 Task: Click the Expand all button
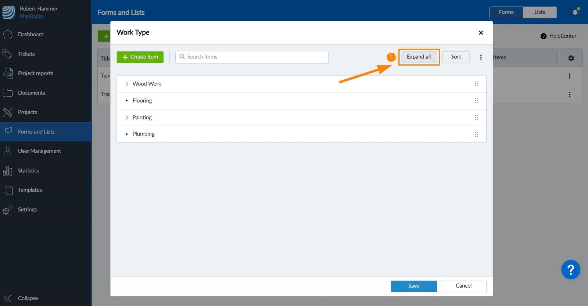(x=419, y=57)
